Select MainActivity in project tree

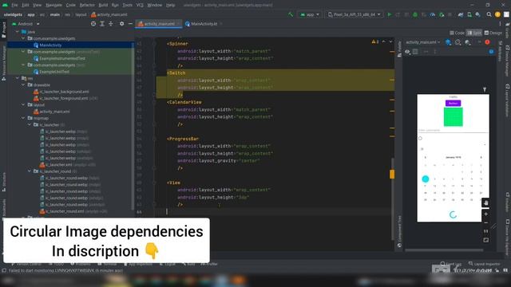(50, 45)
